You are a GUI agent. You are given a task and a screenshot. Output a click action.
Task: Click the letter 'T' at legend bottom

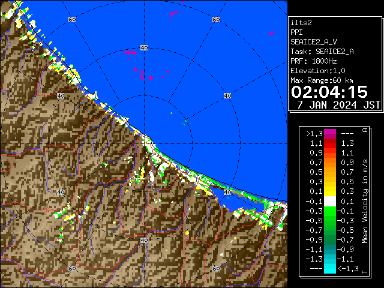[x=365, y=271]
